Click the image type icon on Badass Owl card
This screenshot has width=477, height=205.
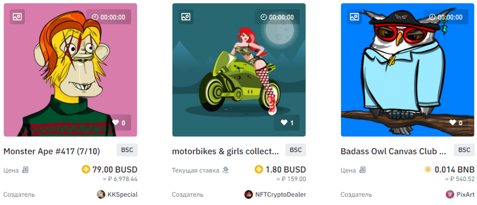(x=354, y=16)
